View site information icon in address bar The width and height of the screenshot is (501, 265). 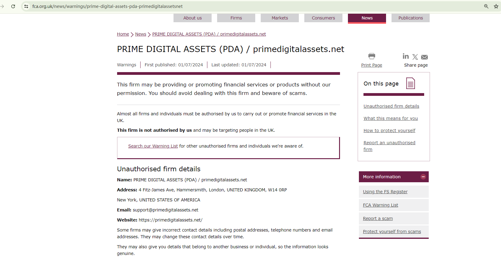point(26,6)
